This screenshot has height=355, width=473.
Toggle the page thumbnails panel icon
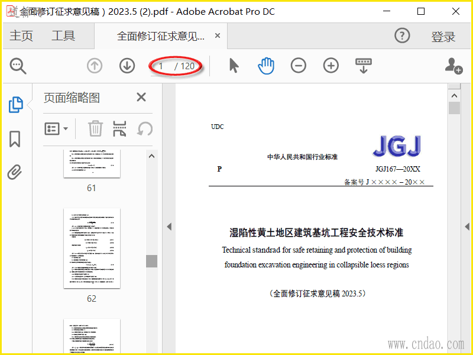(x=16, y=105)
